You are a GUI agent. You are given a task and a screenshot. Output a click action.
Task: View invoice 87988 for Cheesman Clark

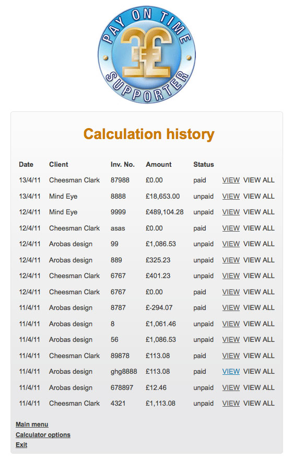coord(231,180)
